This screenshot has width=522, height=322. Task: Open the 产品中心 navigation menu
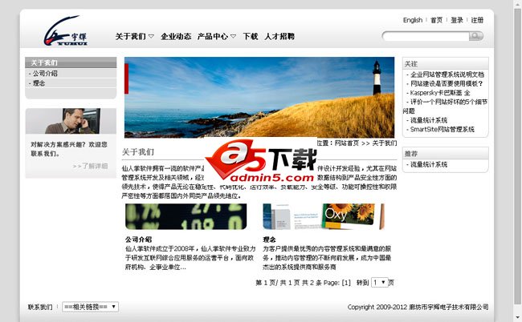click(x=212, y=36)
